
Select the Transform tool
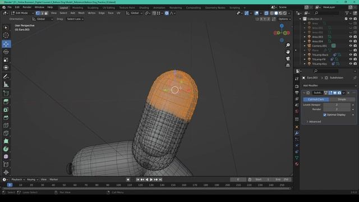[x=6, y=68]
